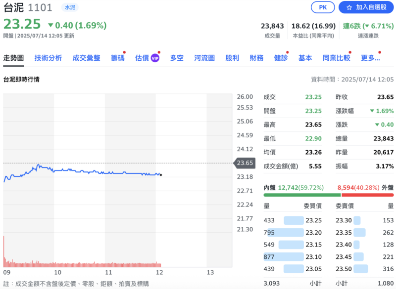Click the 最高 23.65 value
The width and height of the screenshot is (396, 289).
click(313, 124)
